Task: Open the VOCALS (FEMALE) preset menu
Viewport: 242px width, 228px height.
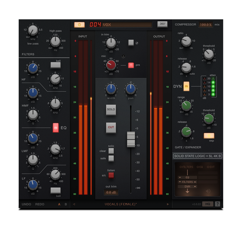Action: tap(120, 204)
